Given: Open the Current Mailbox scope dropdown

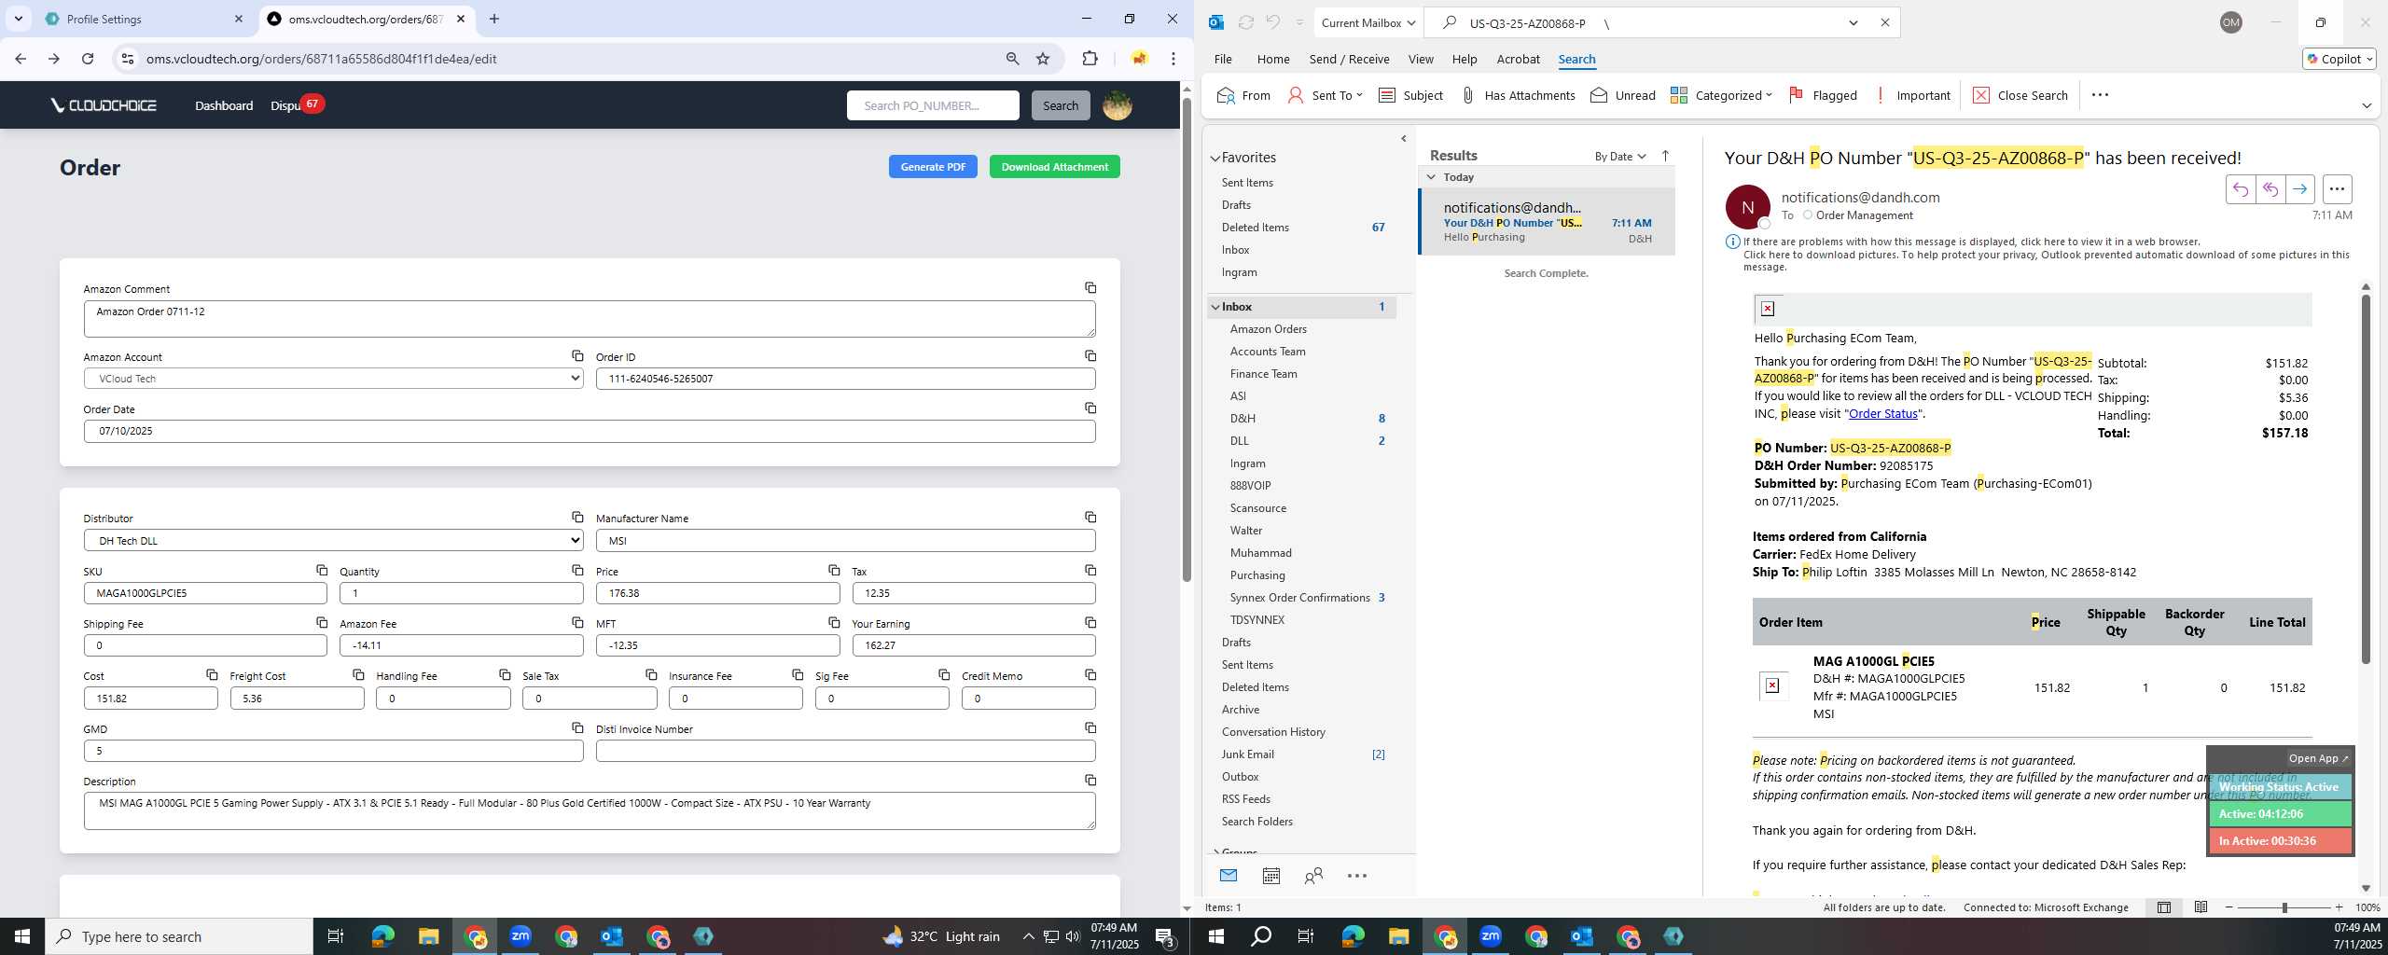Looking at the screenshot, I should tap(1368, 22).
